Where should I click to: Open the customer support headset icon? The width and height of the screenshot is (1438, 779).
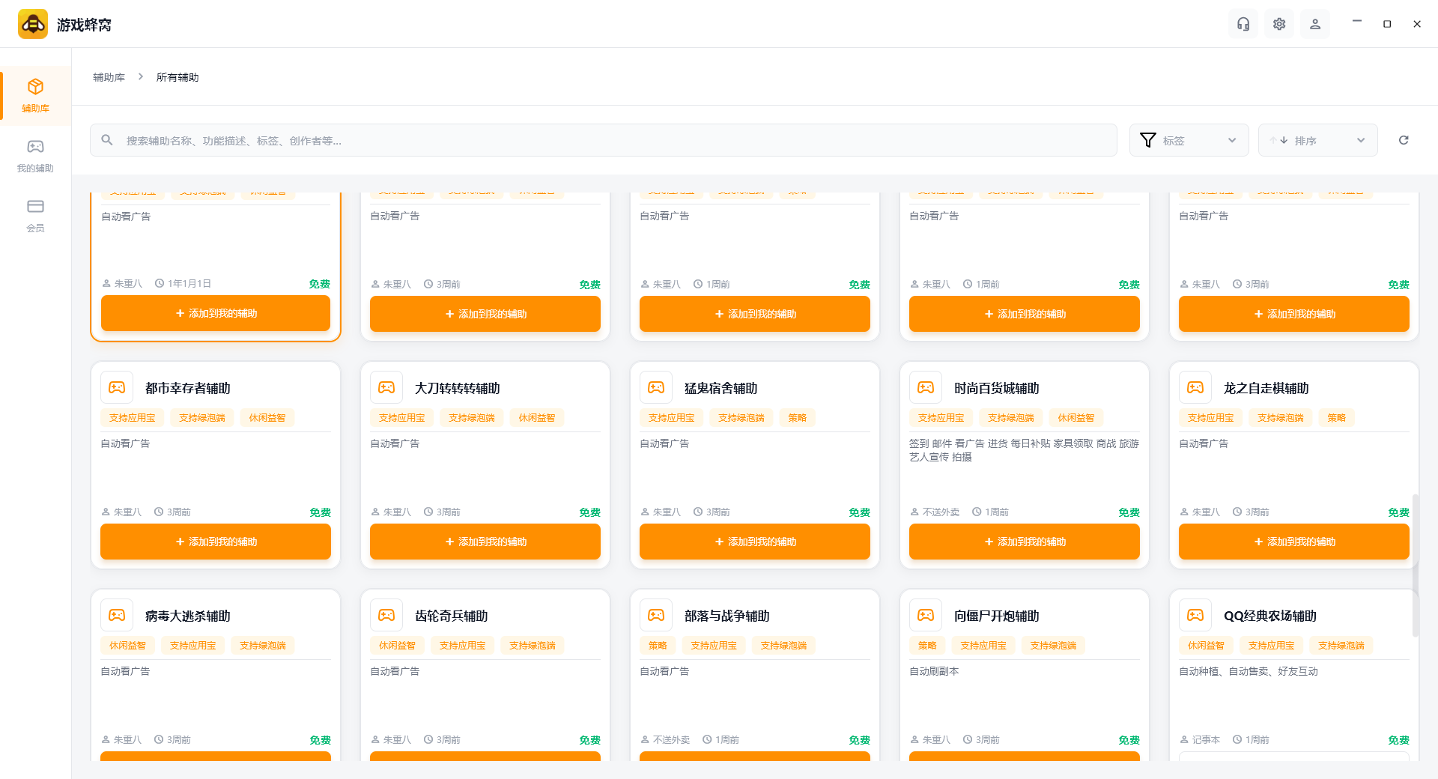click(1243, 24)
